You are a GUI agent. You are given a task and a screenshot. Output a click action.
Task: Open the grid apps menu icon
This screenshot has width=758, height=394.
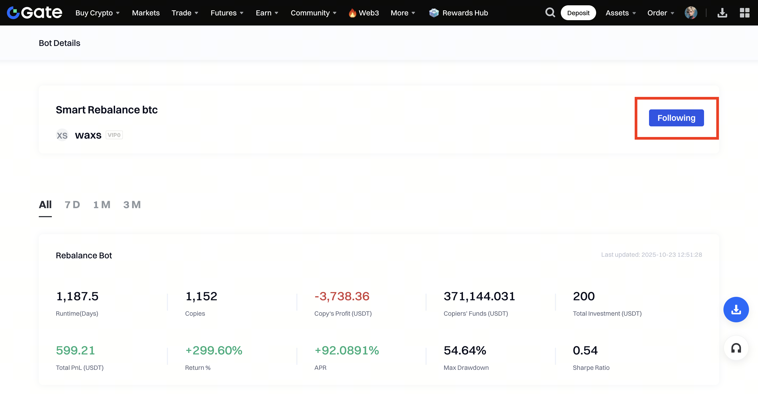coord(744,13)
